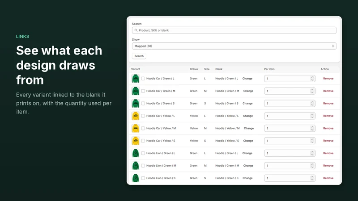The width and height of the screenshot is (358, 201).
Task: Remove the Hoodie Lion / Green / M link
Action: coord(328,166)
